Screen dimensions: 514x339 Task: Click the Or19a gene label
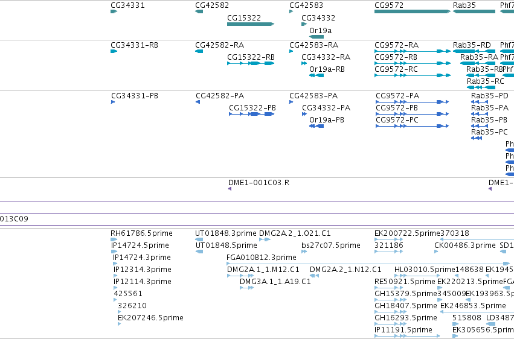[x=320, y=30]
